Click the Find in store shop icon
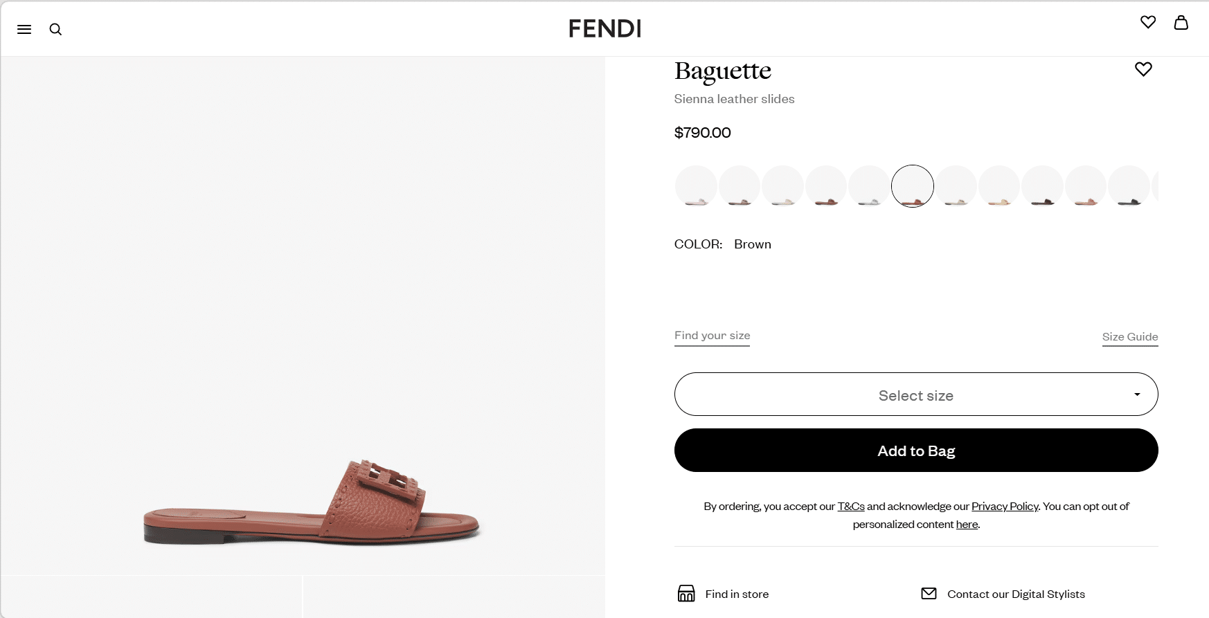This screenshot has width=1209, height=618. coord(686,594)
